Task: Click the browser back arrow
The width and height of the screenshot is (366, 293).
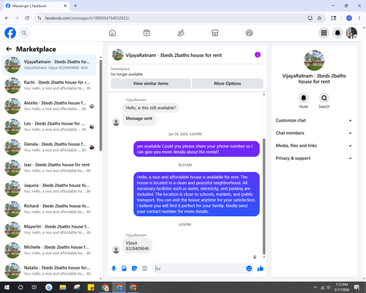Action: pyautogui.click(x=7, y=18)
